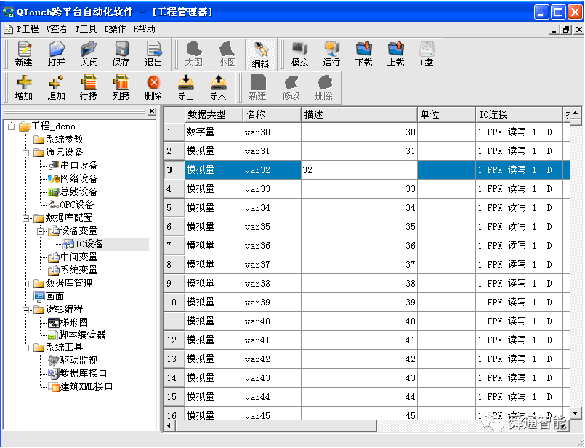
Task: Collapse the 数据库配置 folder
Action: coord(25,218)
